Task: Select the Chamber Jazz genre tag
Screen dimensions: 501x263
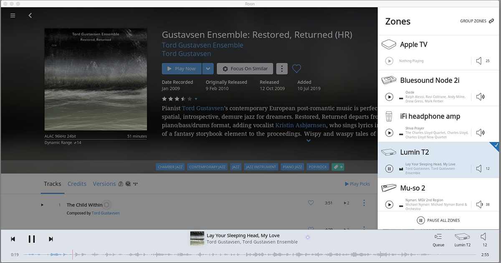Action: pyautogui.click(x=170, y=167)
